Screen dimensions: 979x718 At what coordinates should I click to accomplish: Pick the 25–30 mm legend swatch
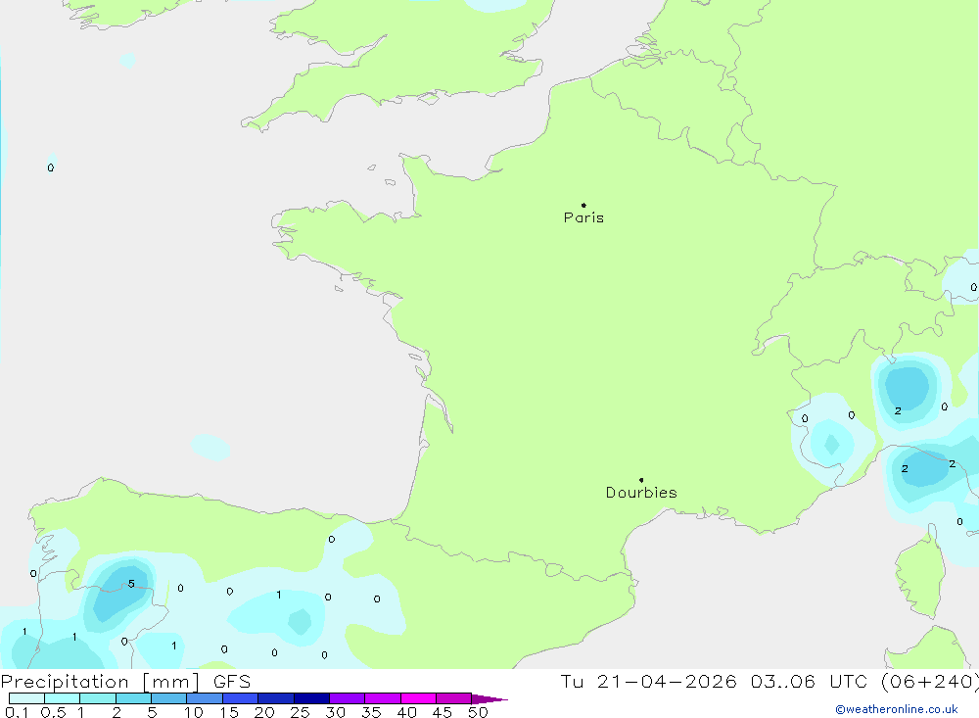point(311,698)
